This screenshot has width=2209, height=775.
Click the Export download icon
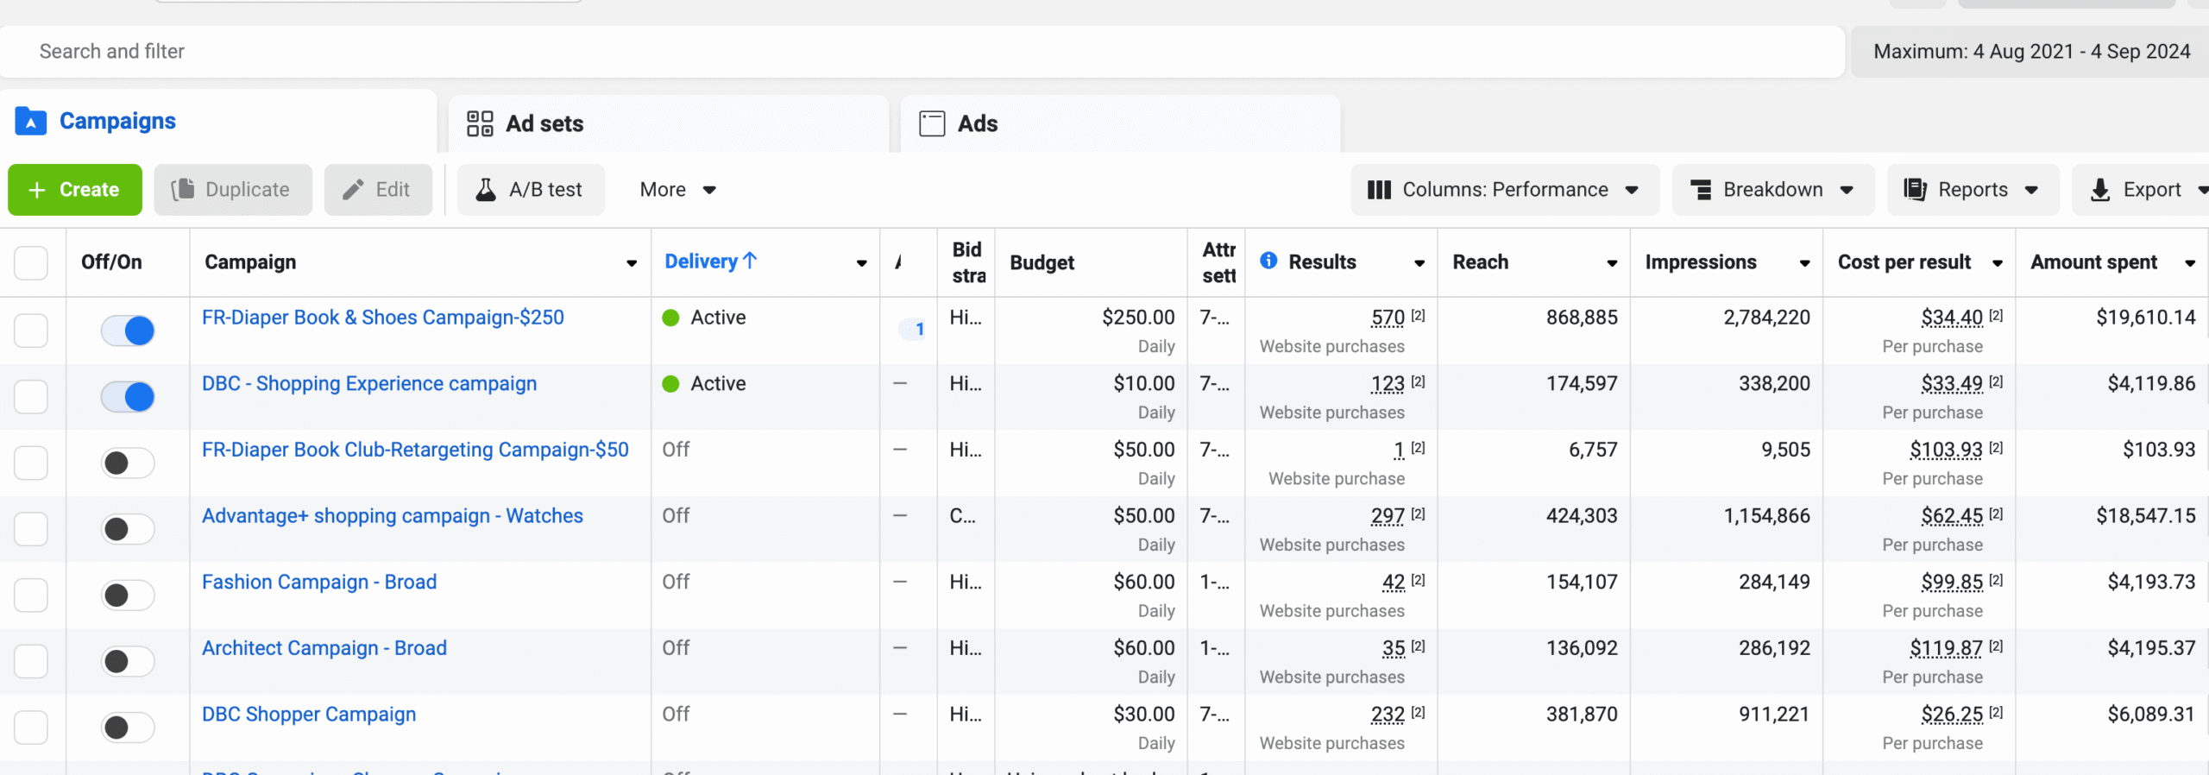2100,190
